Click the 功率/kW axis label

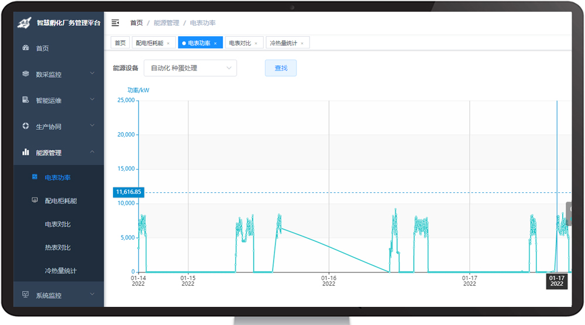click(139, 90)
